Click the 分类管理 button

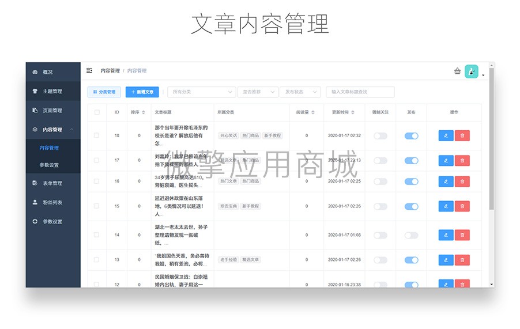104,92
